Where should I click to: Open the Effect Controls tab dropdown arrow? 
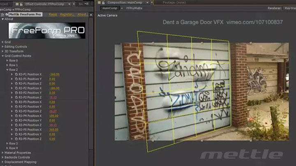tap(69, 4)
